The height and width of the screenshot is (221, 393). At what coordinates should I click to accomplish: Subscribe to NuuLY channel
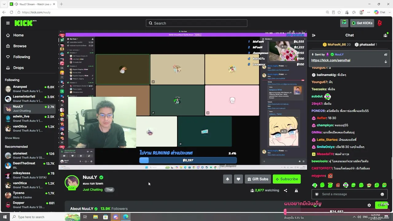point(287,179)
